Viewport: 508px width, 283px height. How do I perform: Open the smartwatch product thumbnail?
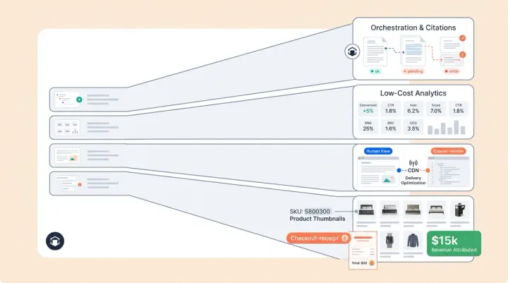point(389,241)
